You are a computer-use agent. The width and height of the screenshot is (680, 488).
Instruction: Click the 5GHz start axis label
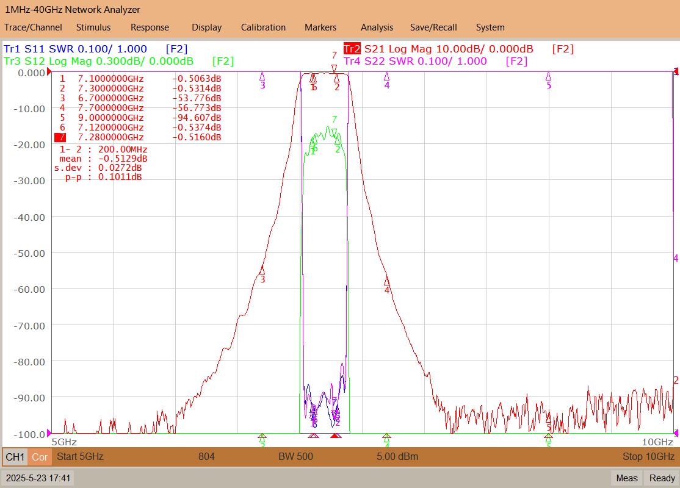pyautogui.click(x=64, y=442)
